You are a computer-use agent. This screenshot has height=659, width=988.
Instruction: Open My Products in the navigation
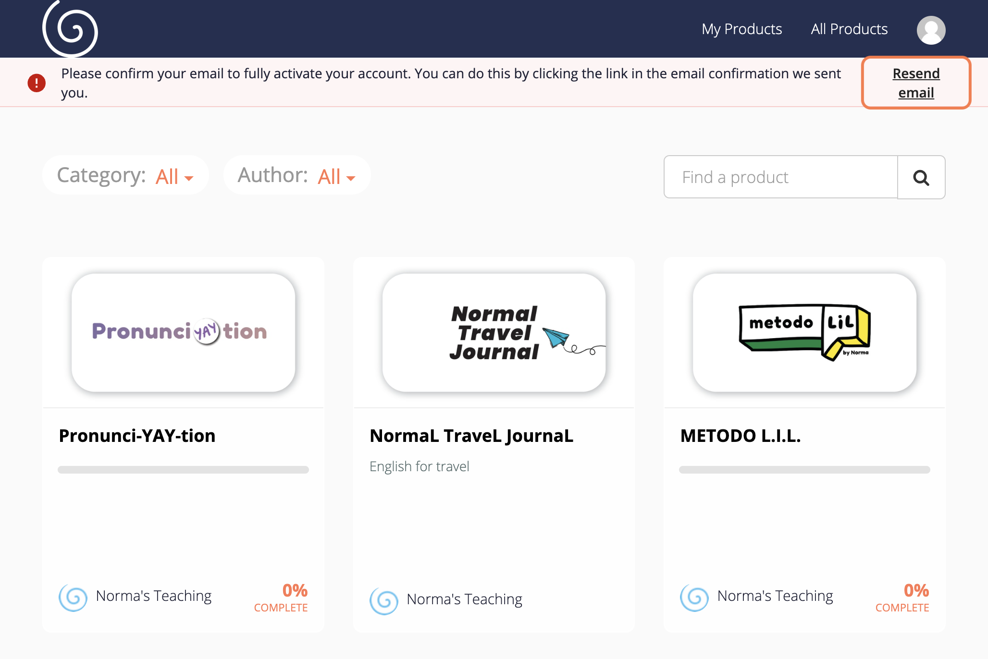741,29
